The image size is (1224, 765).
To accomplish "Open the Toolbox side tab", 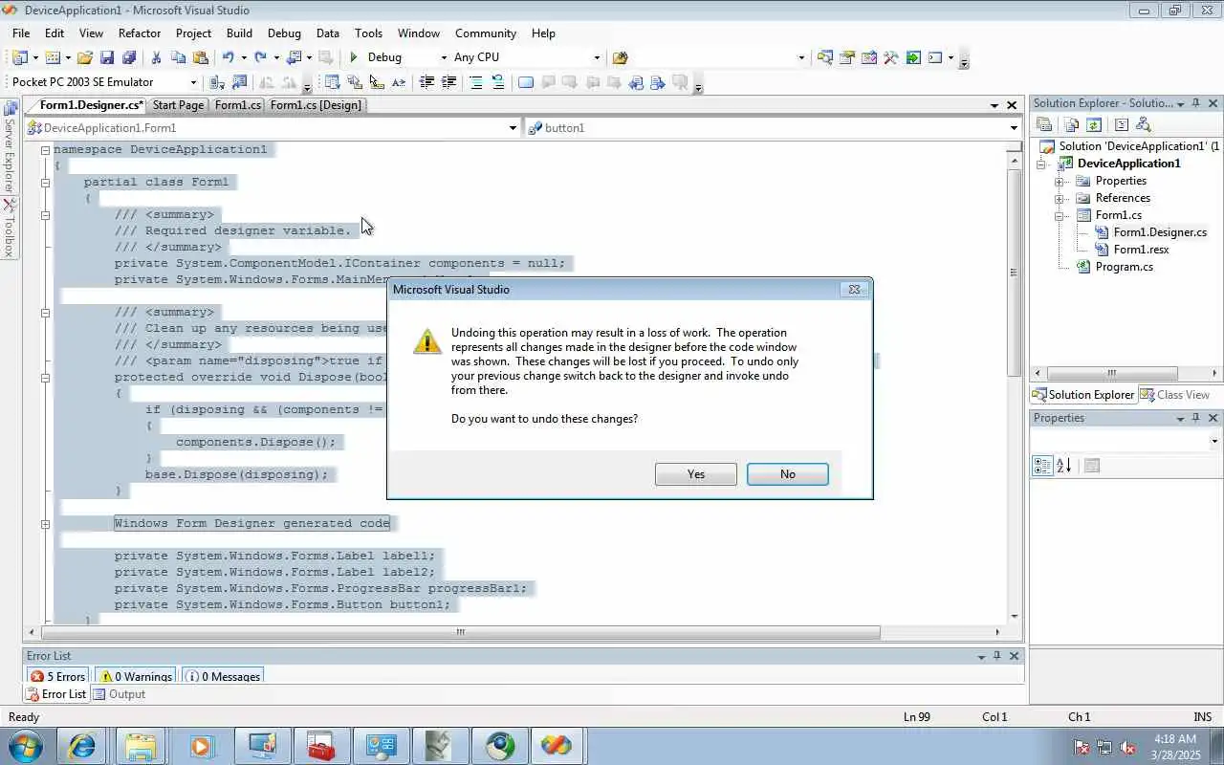I will click(10, 229).
